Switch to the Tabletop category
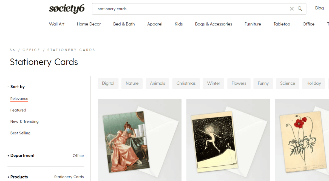This screenshot has width=329, height=181. [x=282, y=24]
